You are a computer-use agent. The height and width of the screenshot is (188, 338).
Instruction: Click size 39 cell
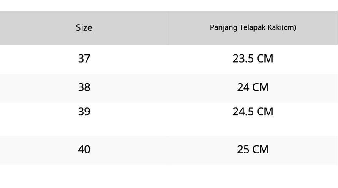[84, 119]
